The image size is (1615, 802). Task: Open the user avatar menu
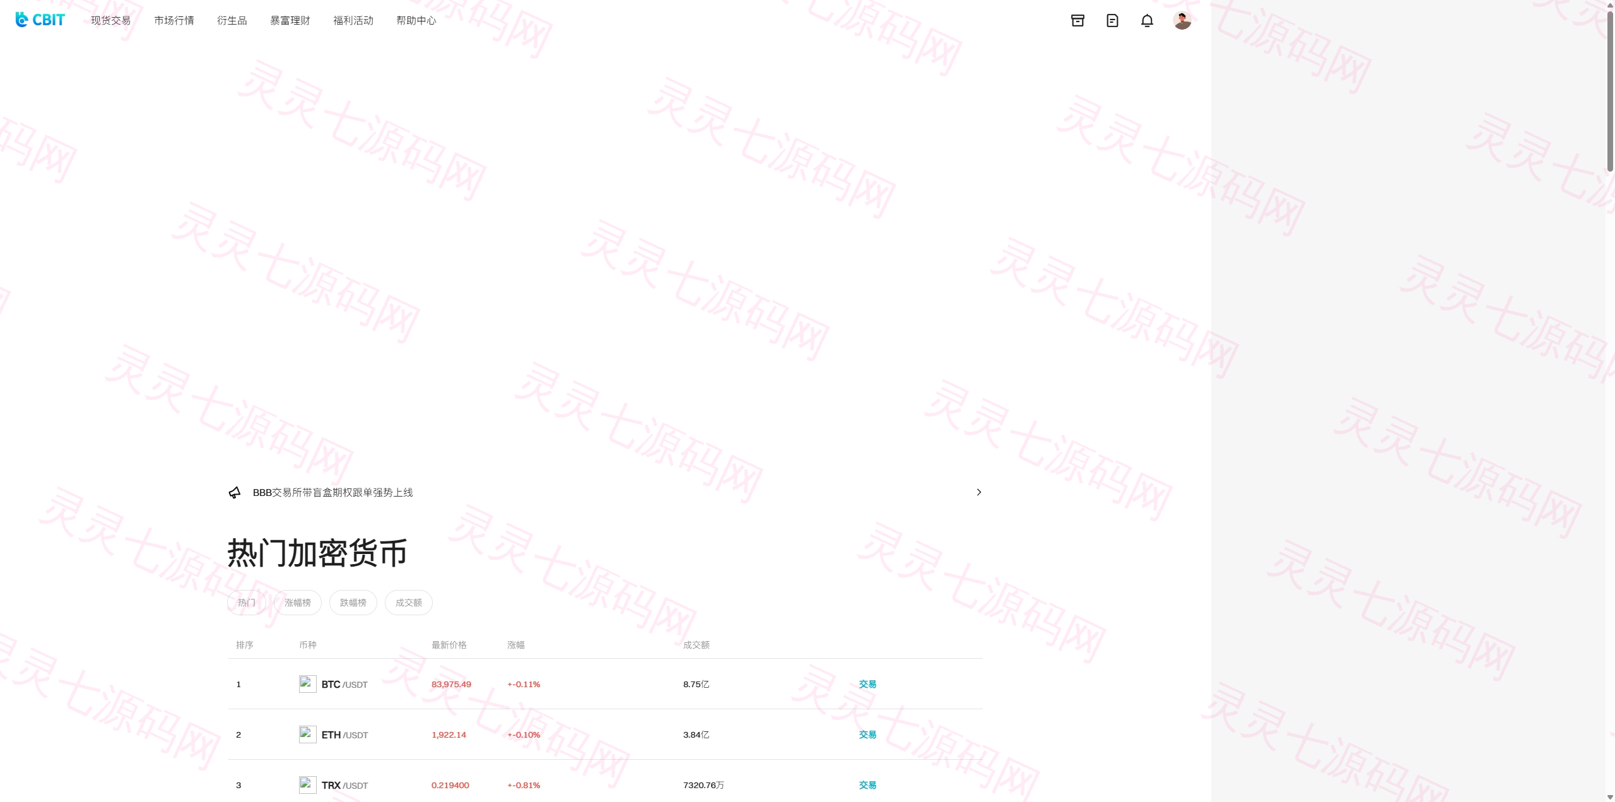point(1182,20)
